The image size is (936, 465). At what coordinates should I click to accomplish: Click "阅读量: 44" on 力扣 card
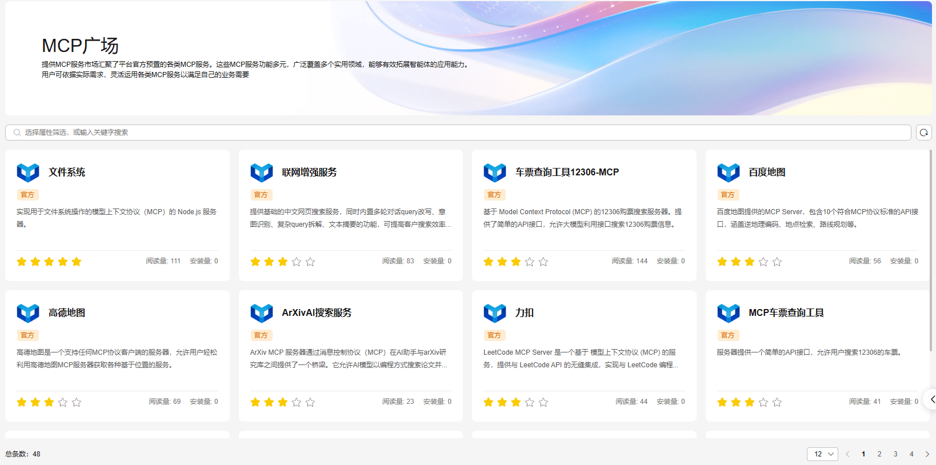pos(631,402)
